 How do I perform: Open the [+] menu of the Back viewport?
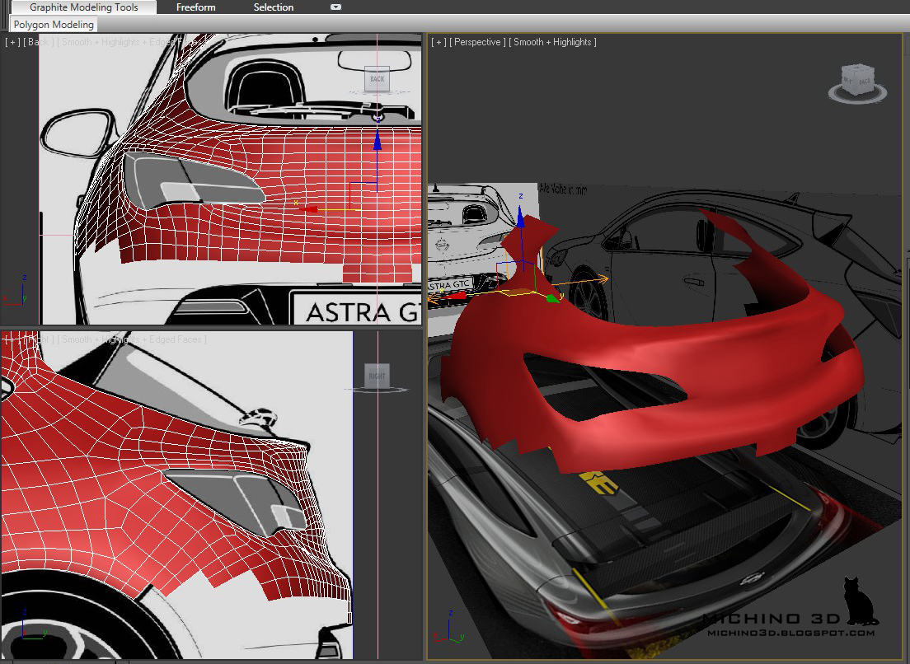point(12,42)
